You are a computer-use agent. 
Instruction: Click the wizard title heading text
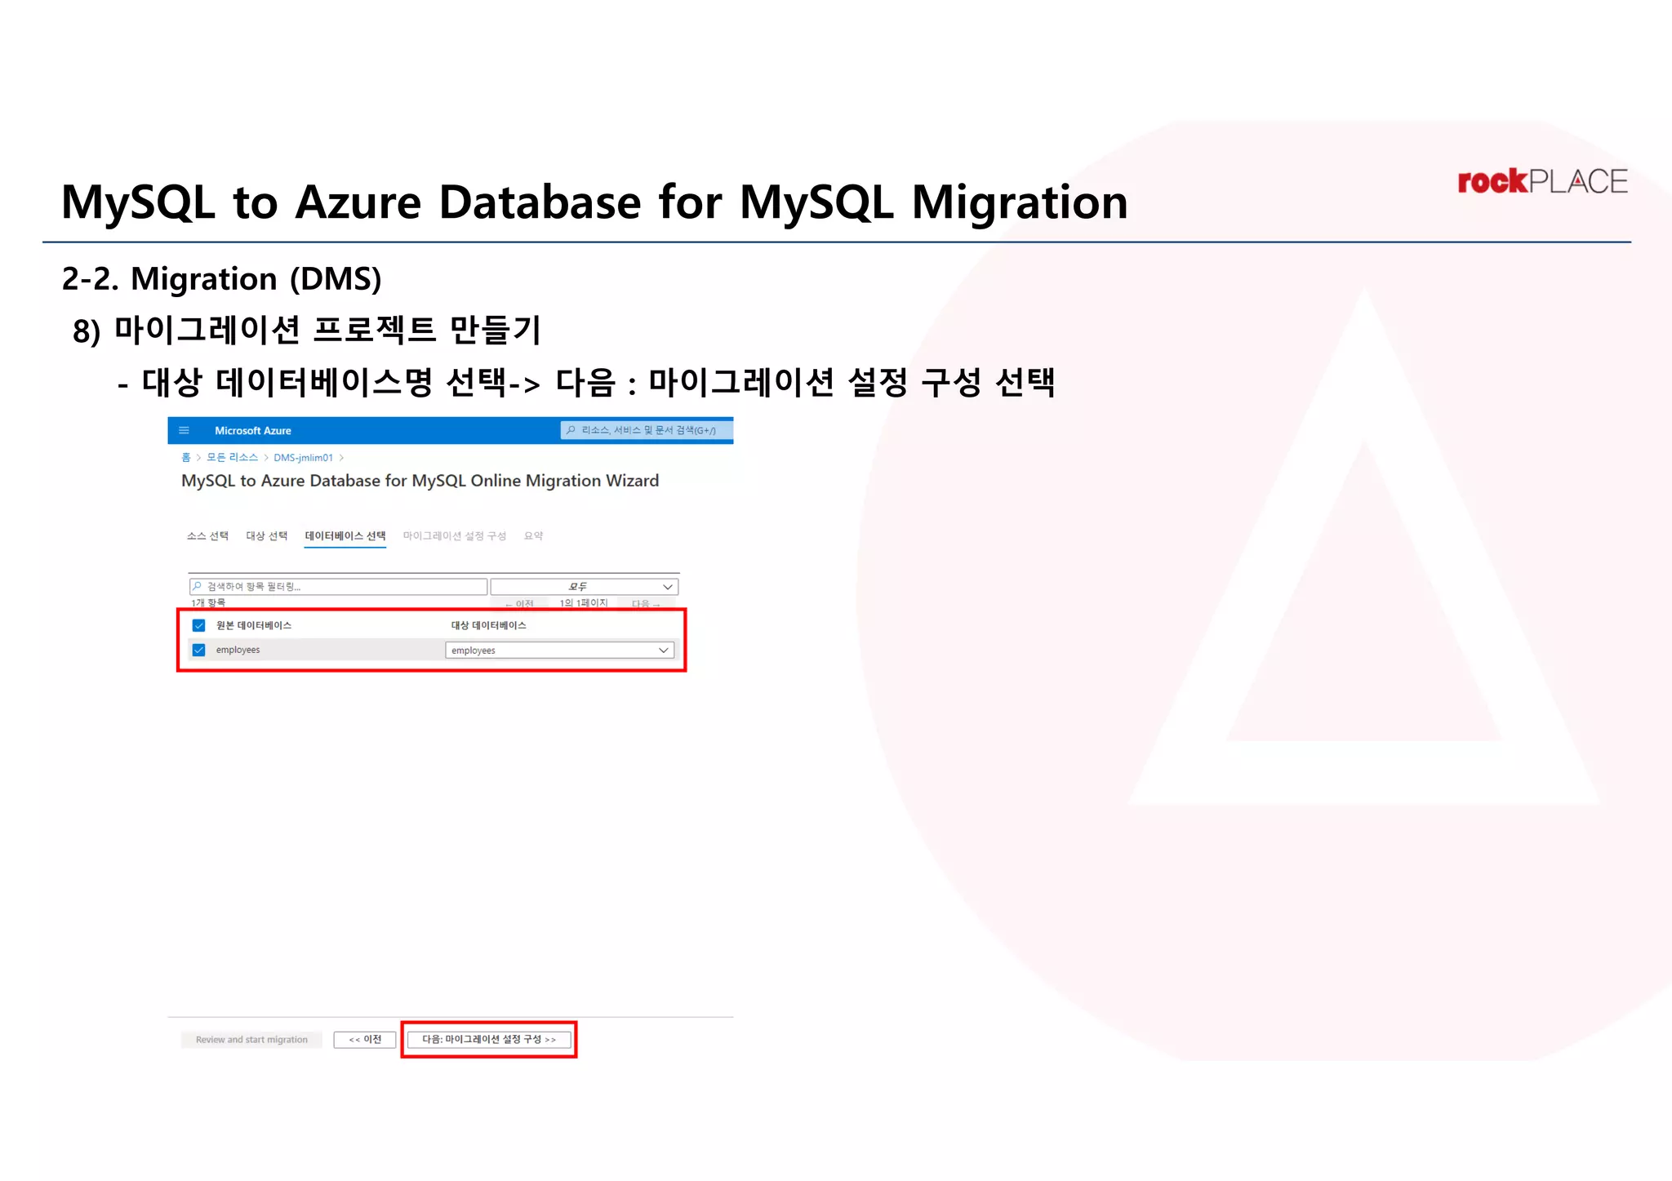point(420,481)
